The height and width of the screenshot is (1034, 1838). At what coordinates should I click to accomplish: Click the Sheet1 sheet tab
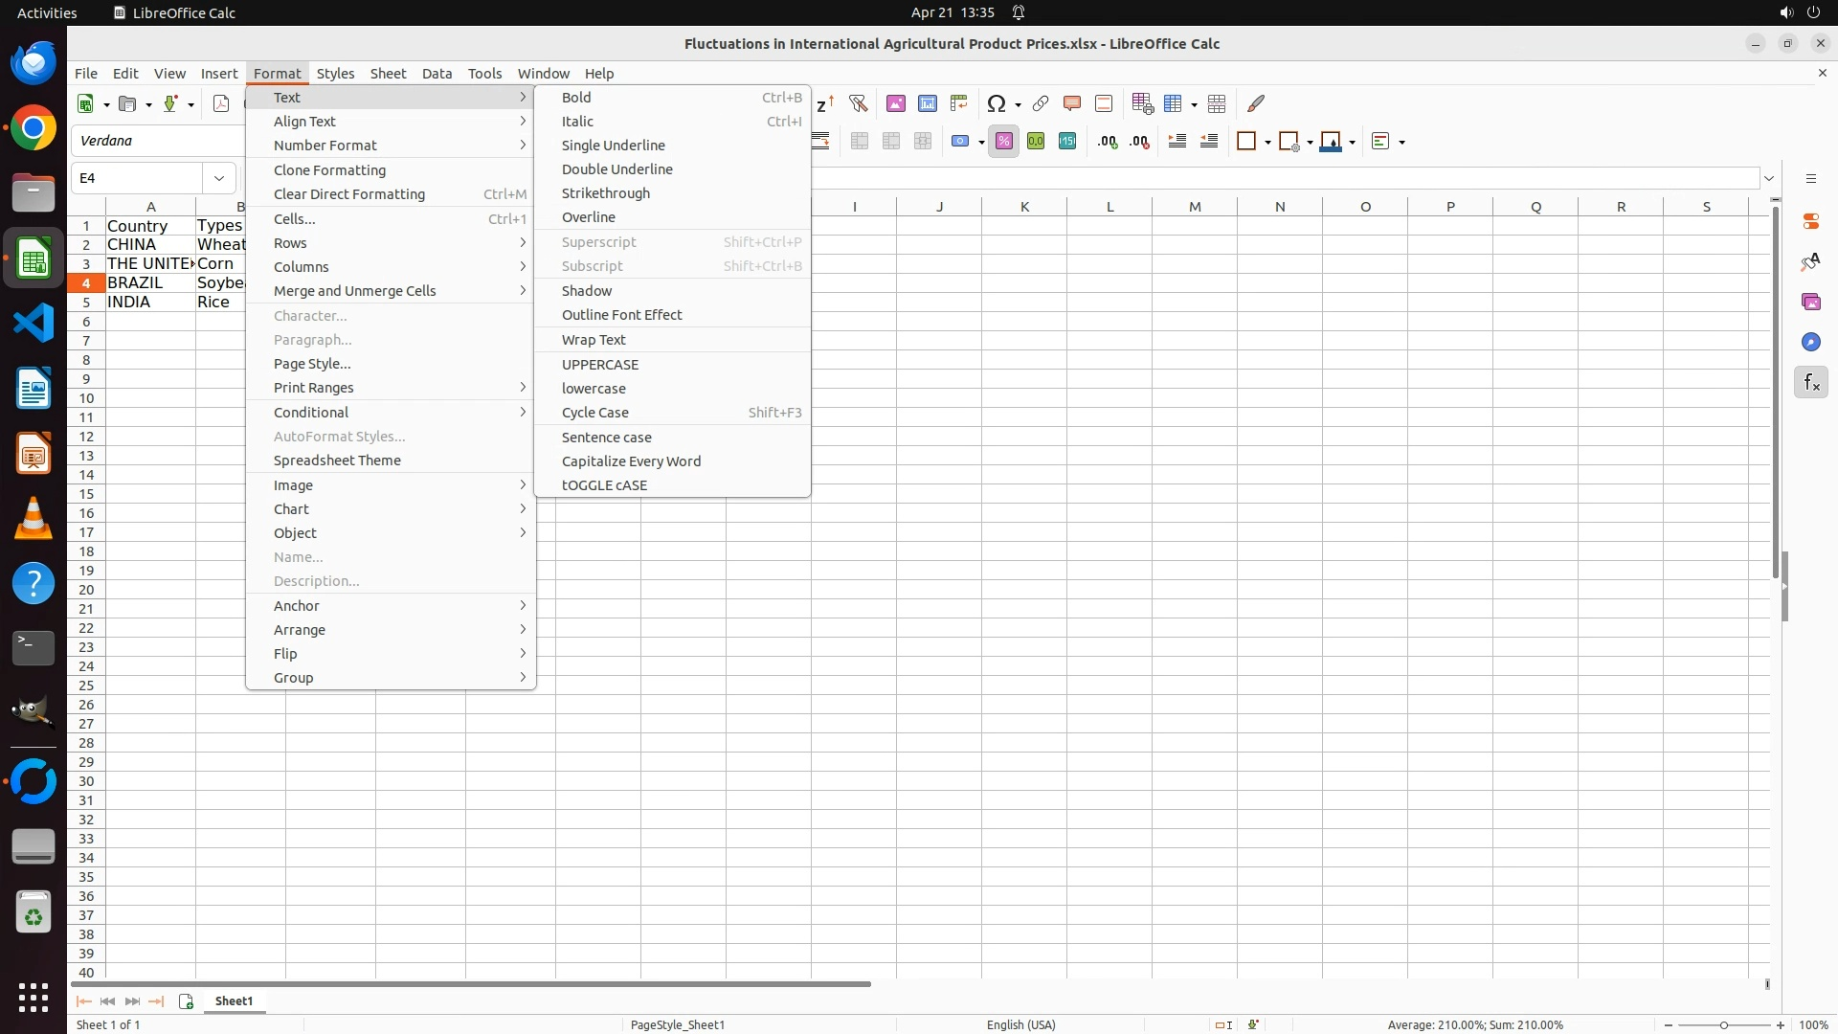click(234, 1001)
